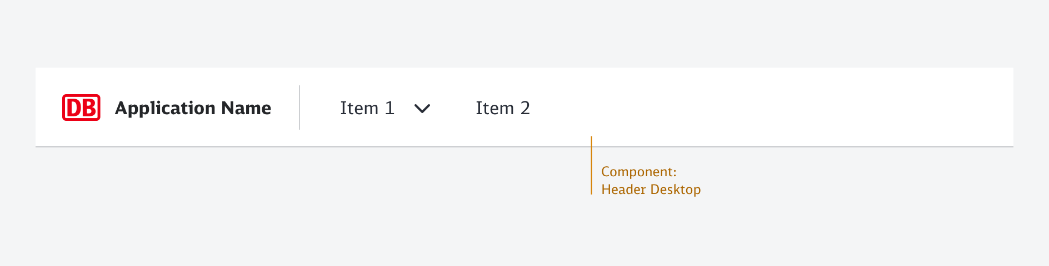This screenshot has height=266, width=1049.
Task: Click the word "Desktop" in the annotation
Action: click(x=675, y=190)
